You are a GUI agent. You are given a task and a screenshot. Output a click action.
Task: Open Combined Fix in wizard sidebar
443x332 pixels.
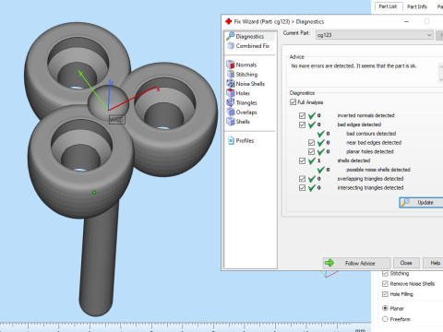[x=249, y=46]
